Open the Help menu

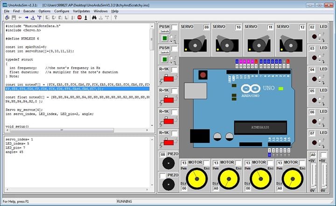tap(115, 11)
